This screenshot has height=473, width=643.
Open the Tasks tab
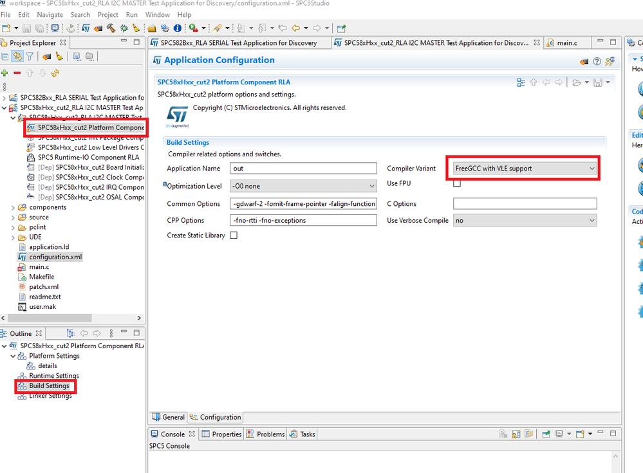(303, 434)
